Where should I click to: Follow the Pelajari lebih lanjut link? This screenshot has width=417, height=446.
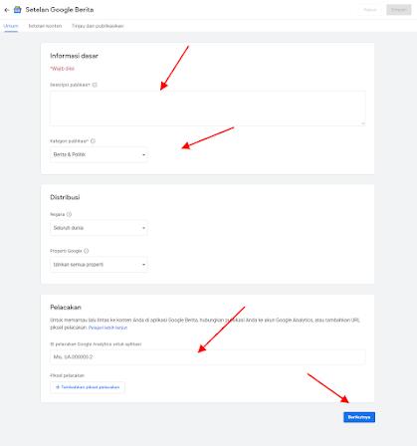107,328
